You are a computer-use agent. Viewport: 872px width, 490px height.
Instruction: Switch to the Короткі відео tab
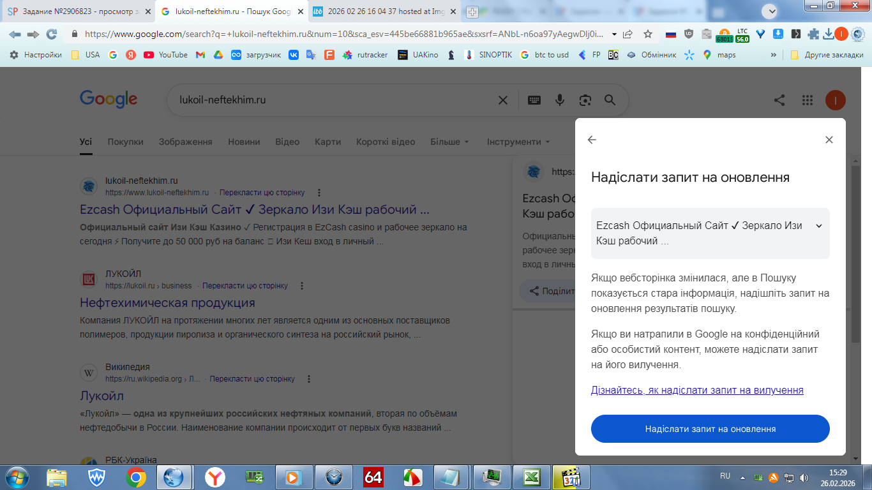click(x=386, y=142)
